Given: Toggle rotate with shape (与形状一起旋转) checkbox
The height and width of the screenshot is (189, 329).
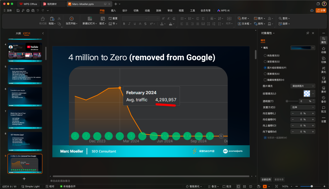Looking at the screenshot, I should pyautogui.click(x=265, y=138).
